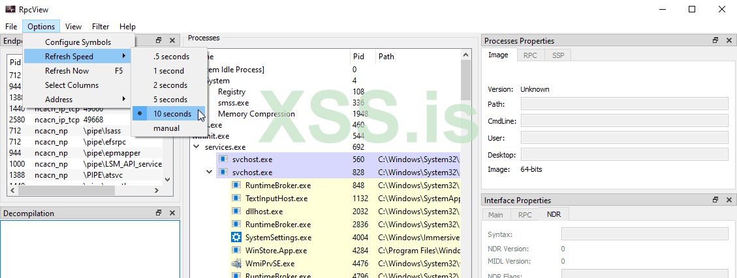
Task: Click the User field
Action: [x=625, y=138]
